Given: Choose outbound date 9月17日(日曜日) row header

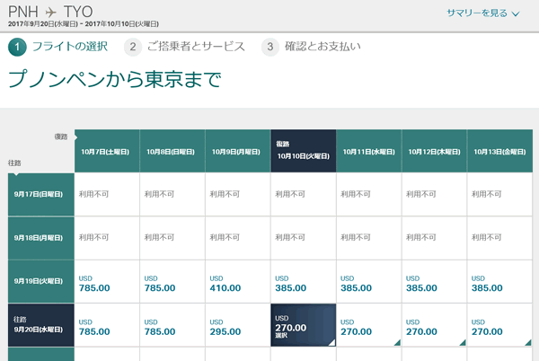Looking at the screenshot, I should (x=40, y=194).
